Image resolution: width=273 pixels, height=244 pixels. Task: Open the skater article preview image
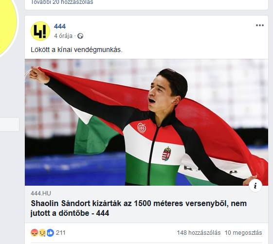pyautogui.click(x=146, y=122)
